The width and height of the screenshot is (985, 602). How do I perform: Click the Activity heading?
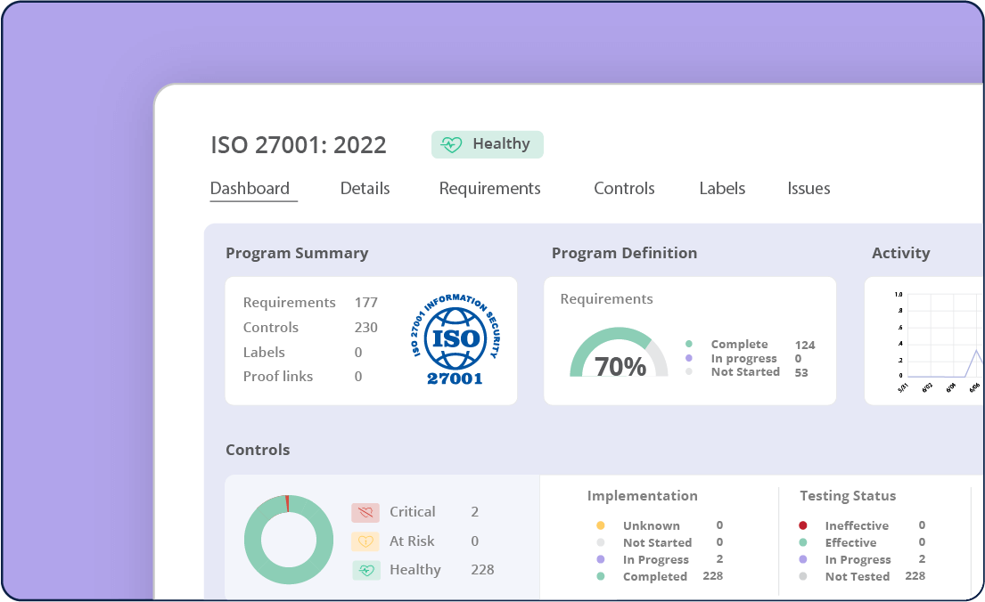901,254
